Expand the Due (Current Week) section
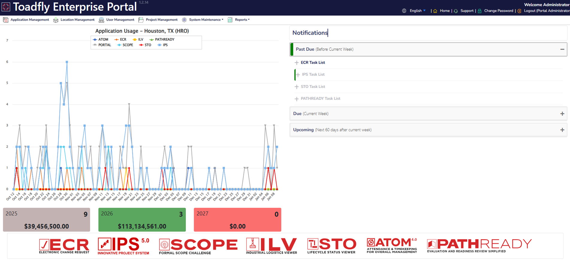The width and height of the screenshot is (570, 260). click(562, 114)
